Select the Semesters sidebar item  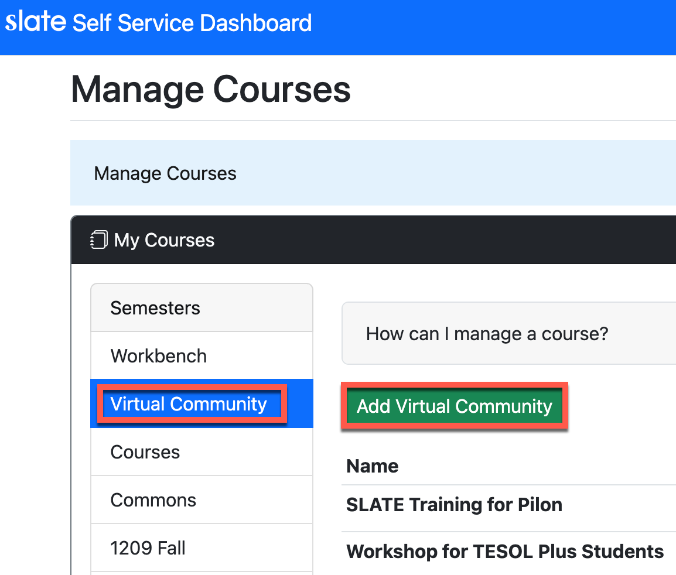point(155,307)
